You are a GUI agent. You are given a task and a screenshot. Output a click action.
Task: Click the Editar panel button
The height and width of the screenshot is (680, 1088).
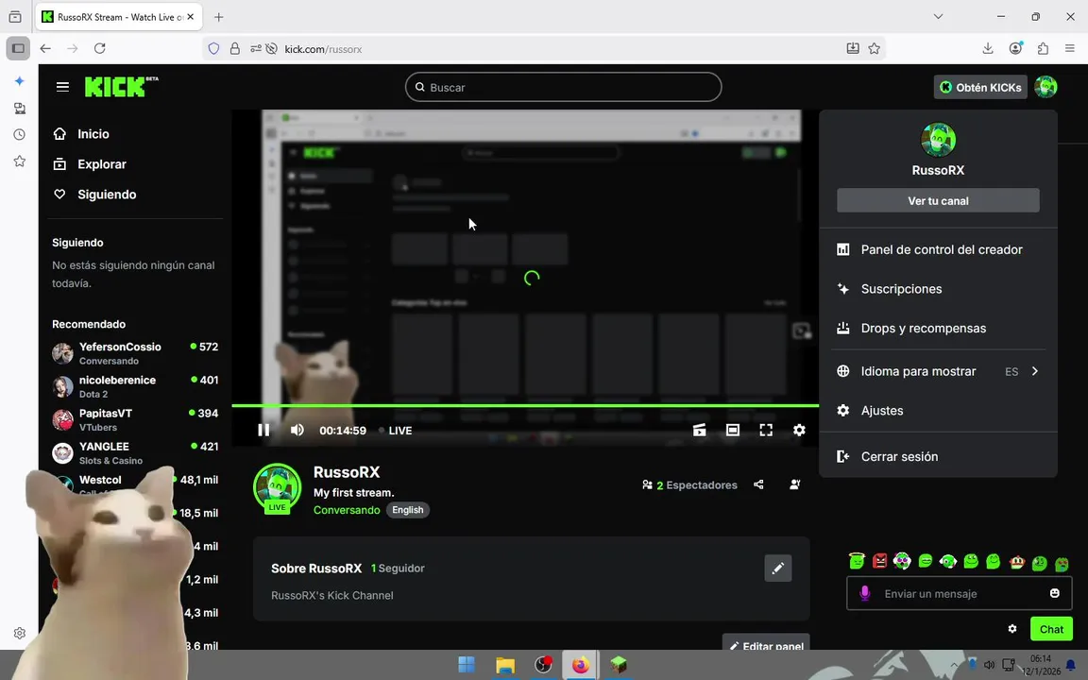tap(766, 644)
